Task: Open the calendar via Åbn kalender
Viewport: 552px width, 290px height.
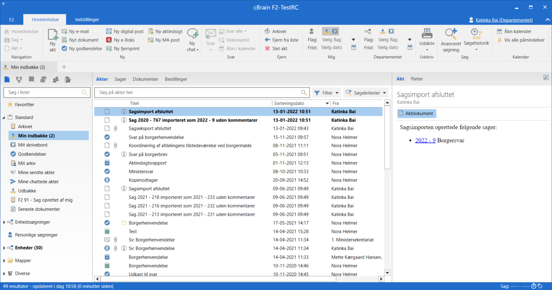Action: 514,31
